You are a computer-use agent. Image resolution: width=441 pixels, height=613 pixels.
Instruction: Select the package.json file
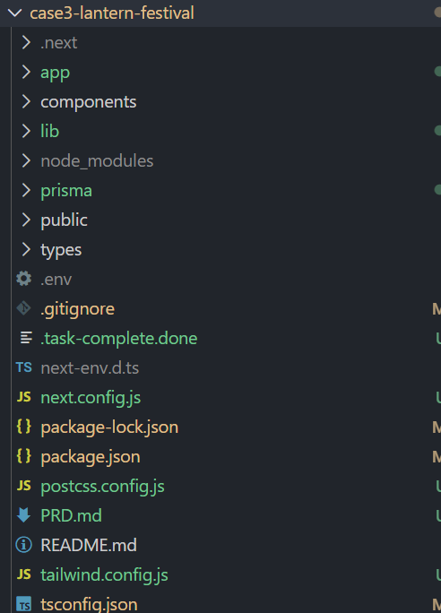tap(91, 457)
